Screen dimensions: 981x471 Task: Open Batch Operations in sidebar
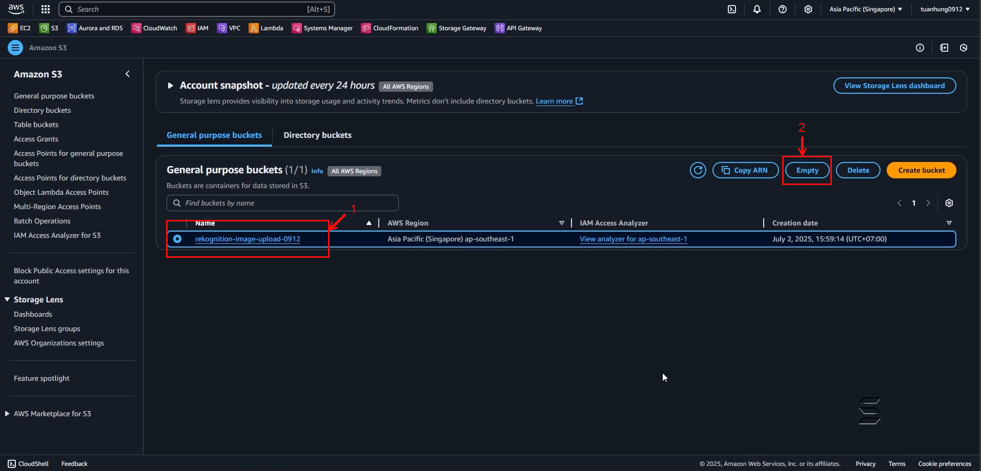click(x=42, y=221)
